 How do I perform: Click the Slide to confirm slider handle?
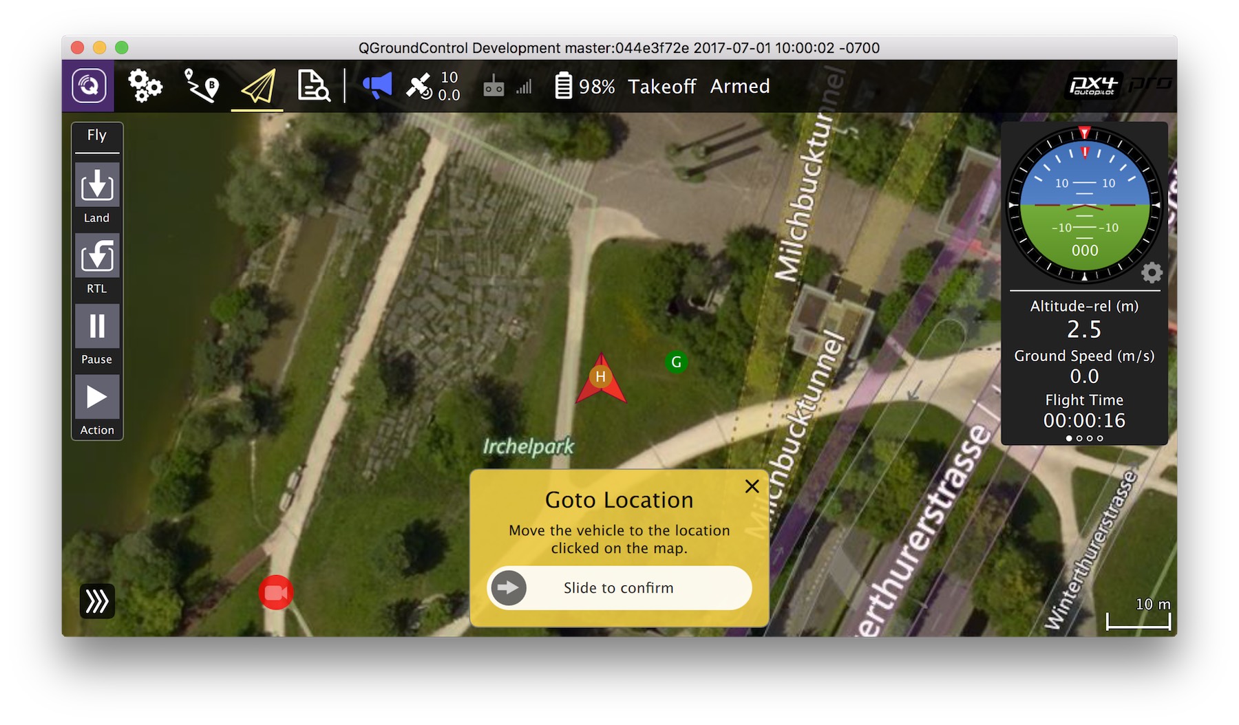pyautogui.click(x=509, y=588)
